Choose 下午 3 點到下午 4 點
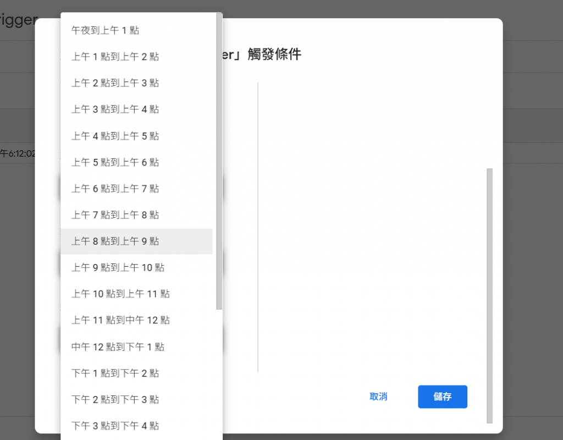Image resolution: width=563 pixels, height=440 pixels. coord(136,426)
